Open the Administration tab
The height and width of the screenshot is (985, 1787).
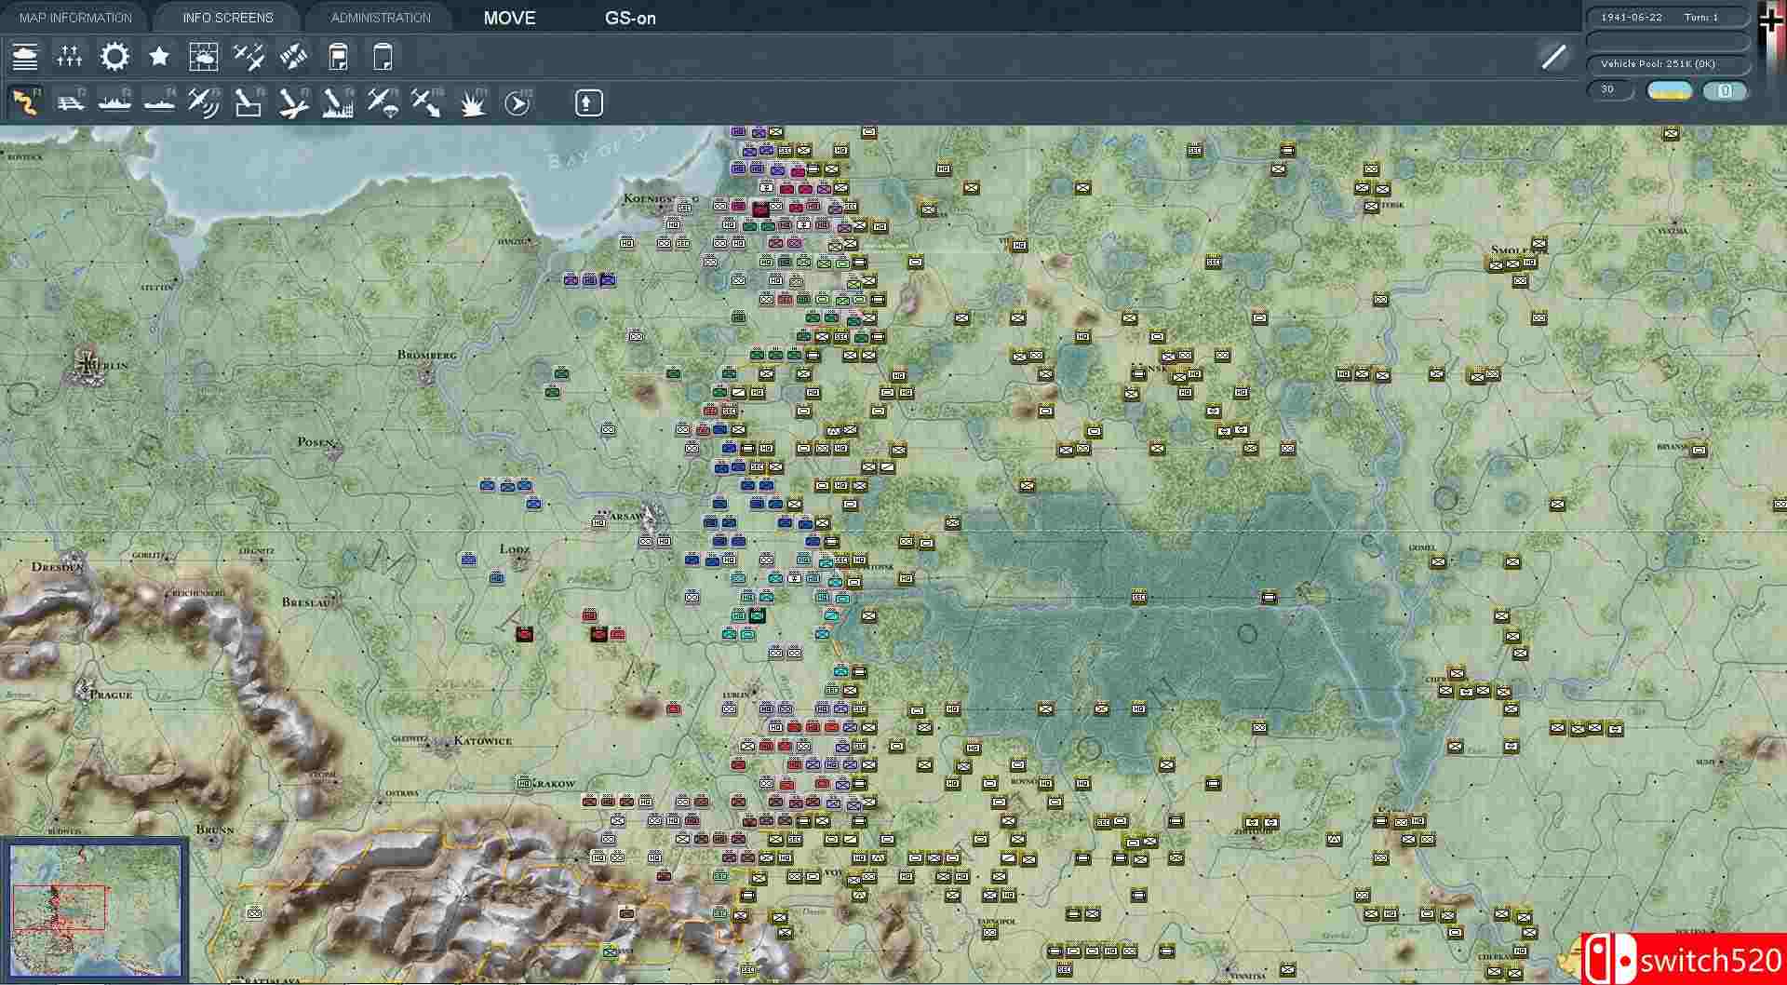coord(381,18)
